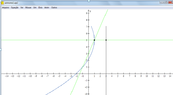Open the Mouse menu
Screen dimensions: 173x95
pos(28,8)
